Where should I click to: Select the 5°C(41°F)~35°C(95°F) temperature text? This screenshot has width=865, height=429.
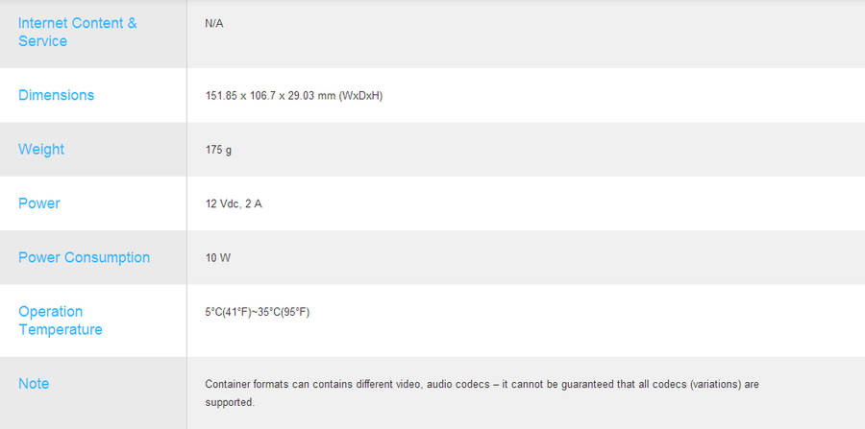pos(257,312)
